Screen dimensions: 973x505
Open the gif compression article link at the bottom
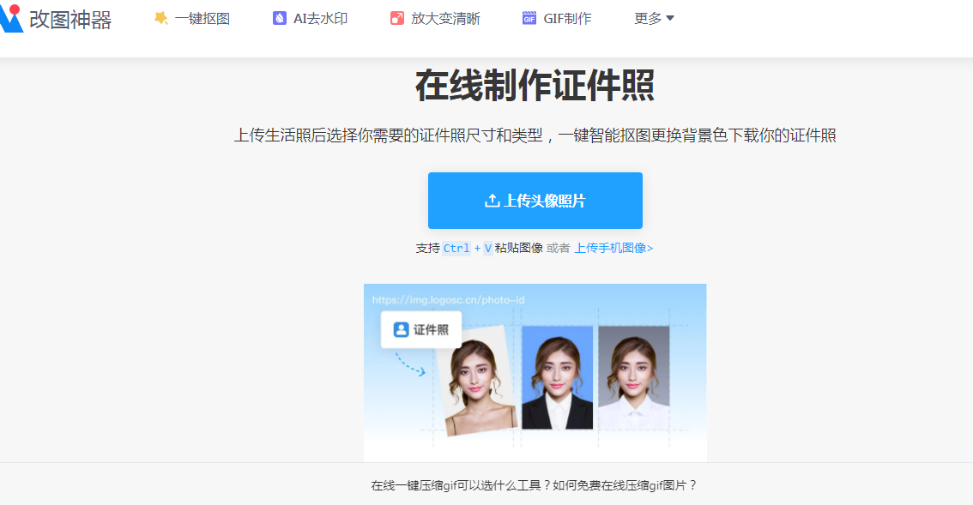tap(534, 485)
